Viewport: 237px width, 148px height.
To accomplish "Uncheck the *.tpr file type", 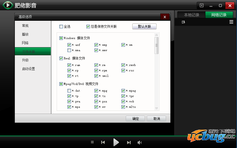I will 123,96.
